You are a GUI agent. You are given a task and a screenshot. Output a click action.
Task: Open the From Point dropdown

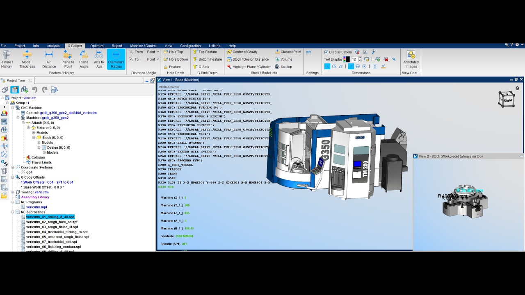(x=153, y=52)
